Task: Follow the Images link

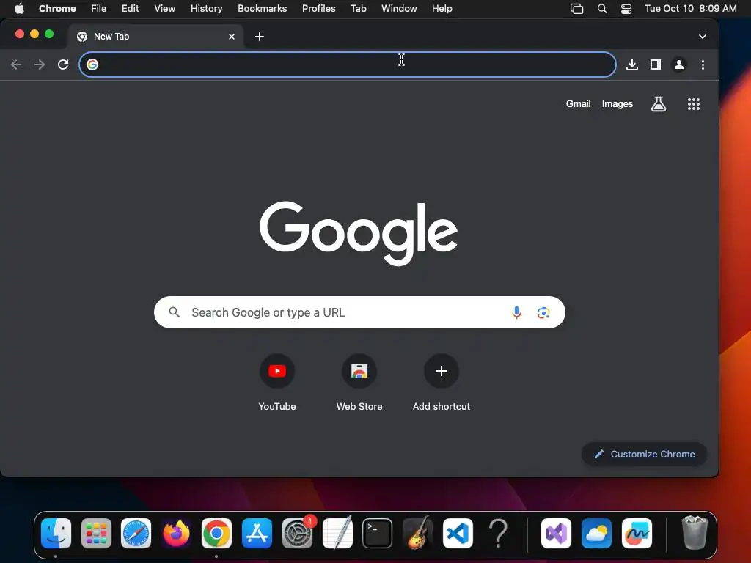Action: [x=618, y=103]
